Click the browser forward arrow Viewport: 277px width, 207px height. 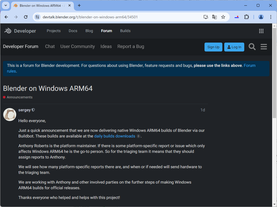pos(16,17)
